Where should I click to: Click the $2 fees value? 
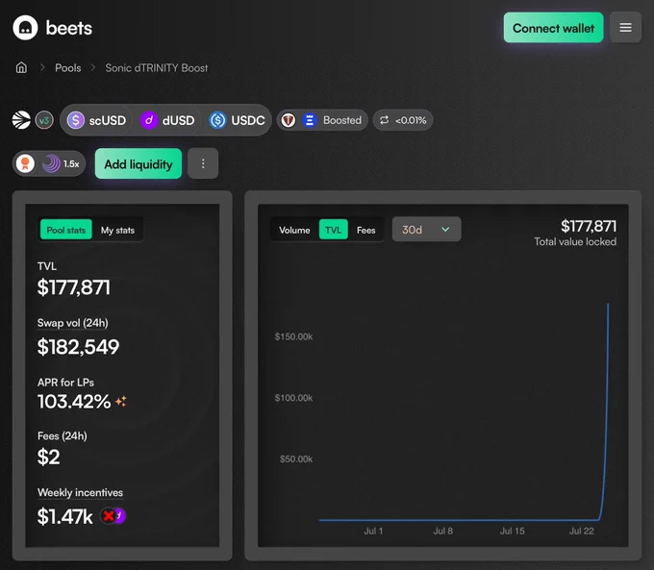[48, 457]
